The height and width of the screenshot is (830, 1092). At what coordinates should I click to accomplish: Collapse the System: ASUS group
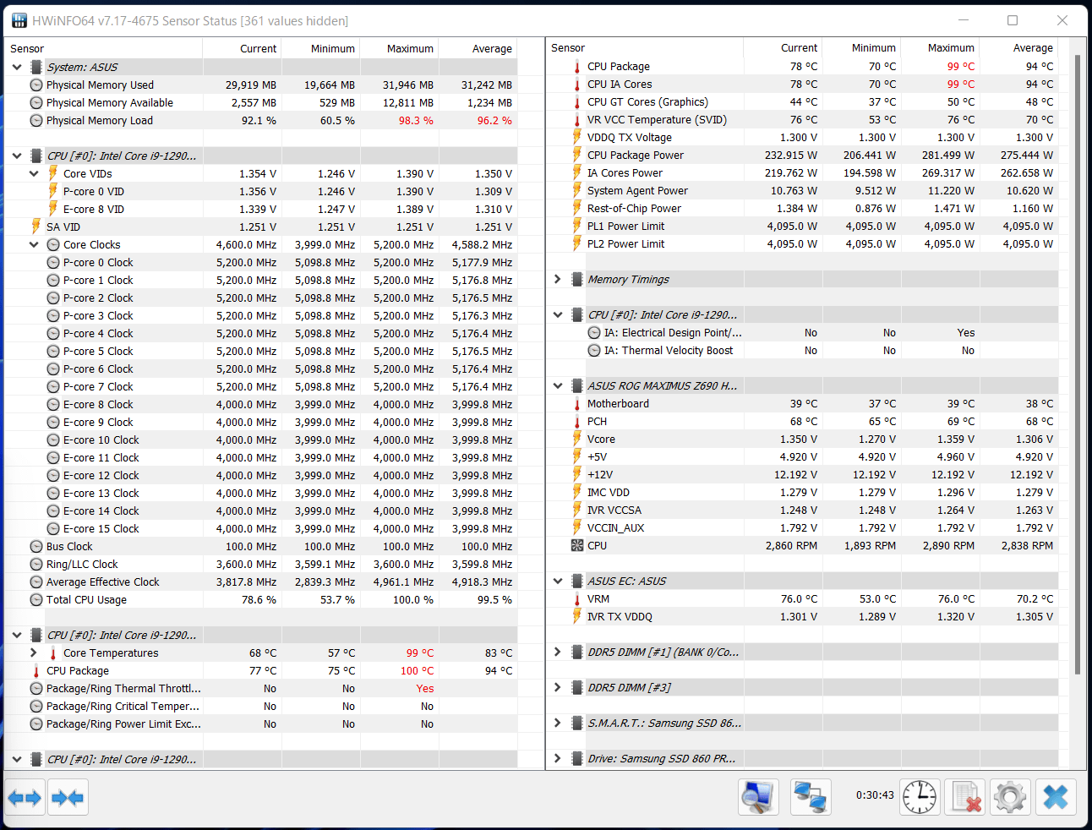[x=17, y=67]
